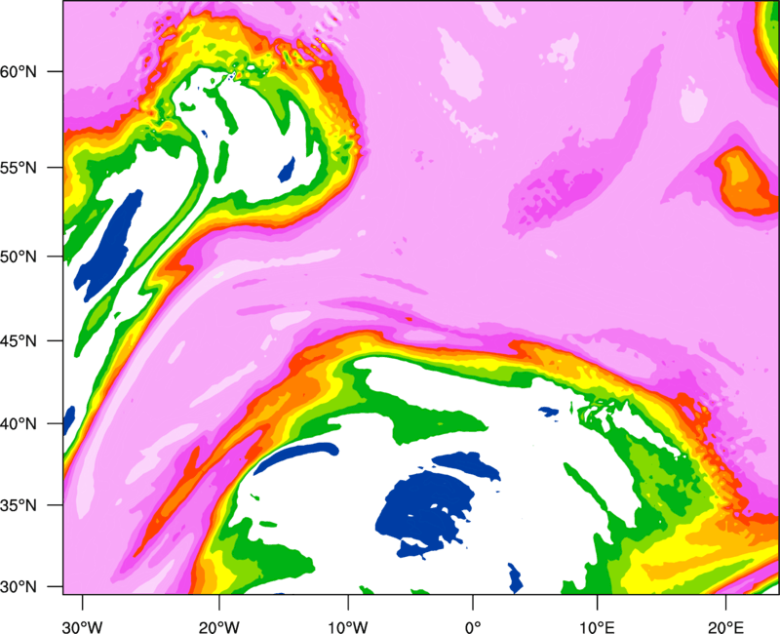Click the 10°E longitude axis label

coord(597,627)
